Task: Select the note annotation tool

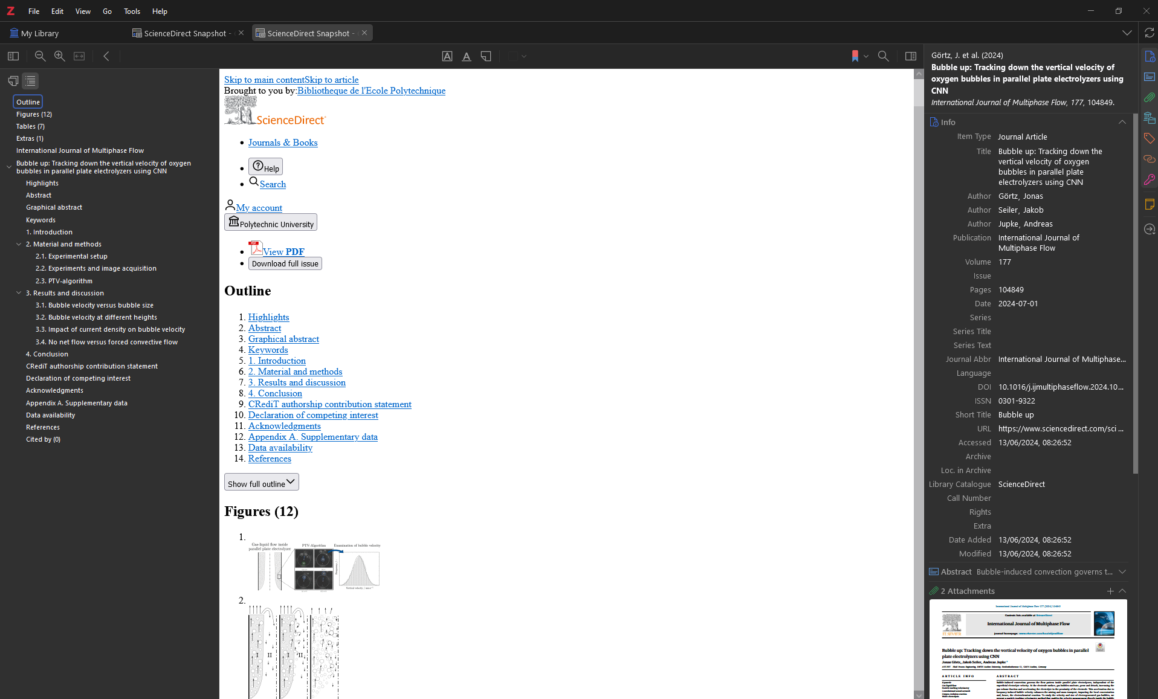Action: (x=486, y=56)
